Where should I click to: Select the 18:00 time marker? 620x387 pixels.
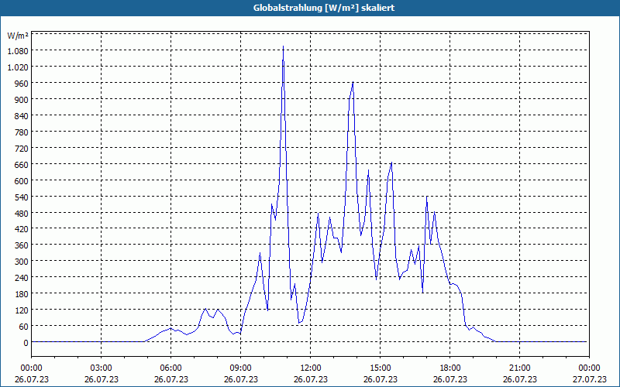tap(450, 368)
